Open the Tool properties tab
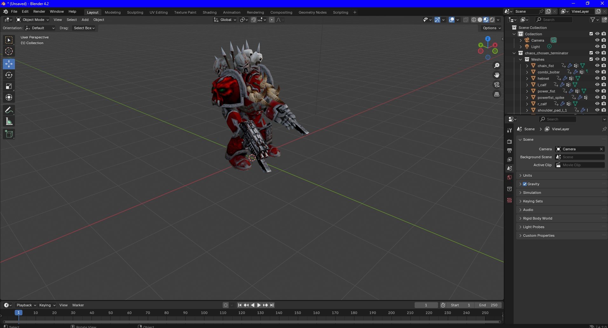The width and height of the screenshot is (608, 328). coord(509,130)
